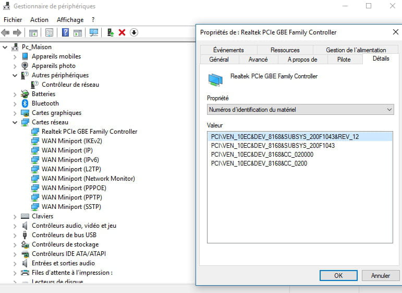The image size is (402, 293).
Task: Click the Files d'attente printer icon
Action: [25, 273]
